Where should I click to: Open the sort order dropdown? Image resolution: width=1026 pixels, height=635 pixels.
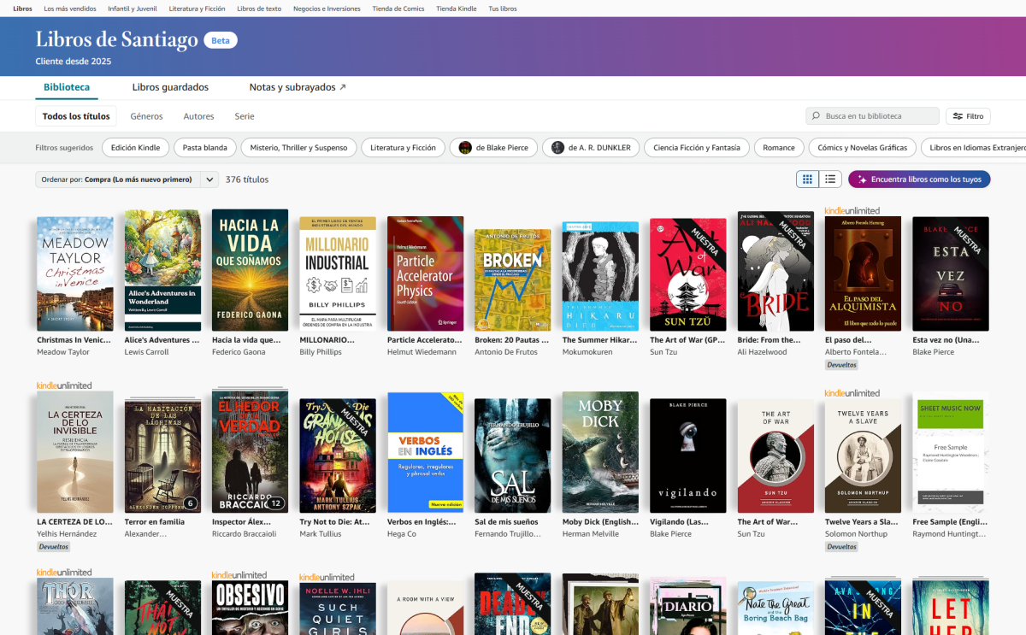(x=127, y=179)
